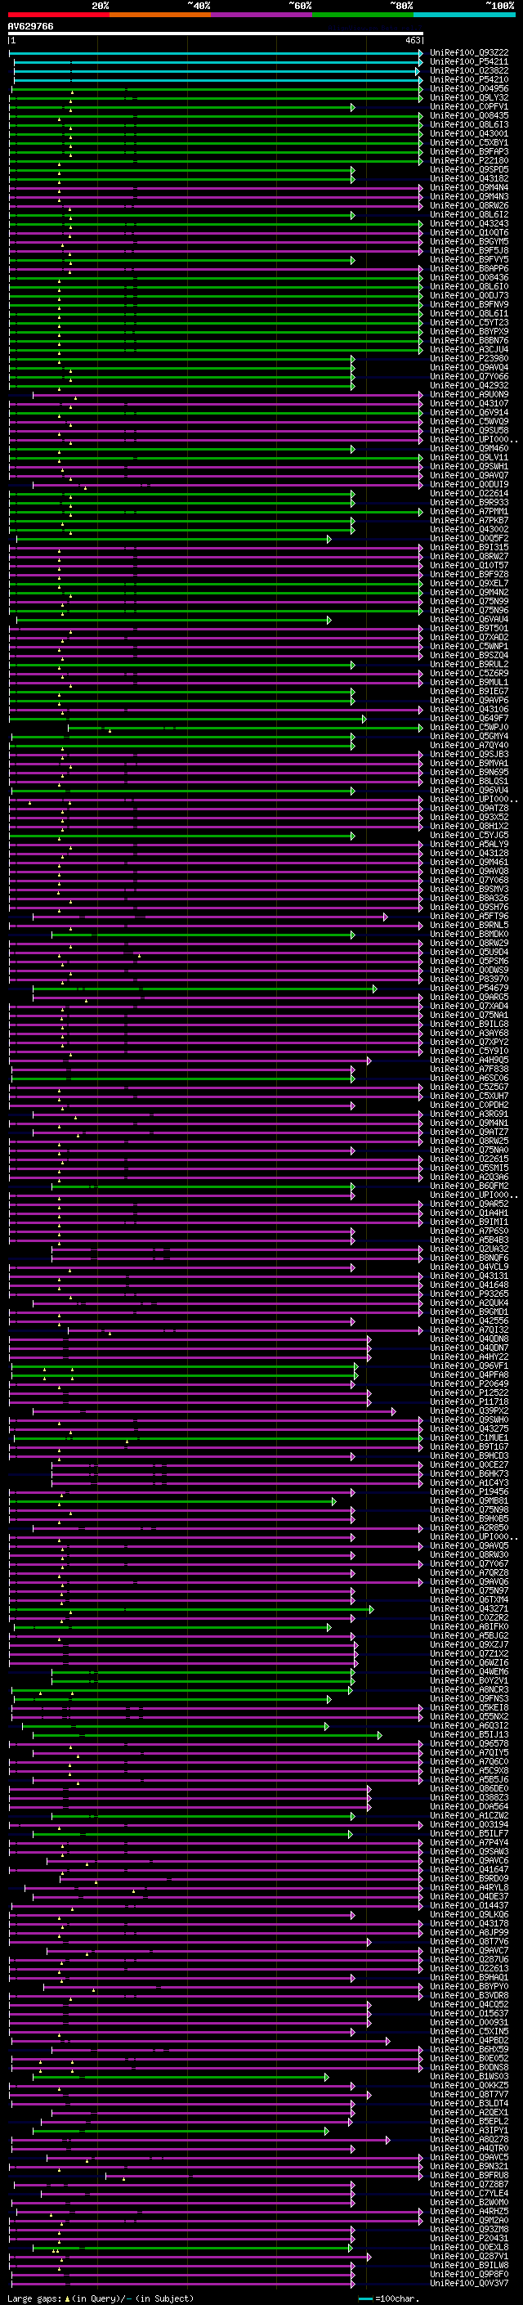Click the arrowhead ending the UniRef100_C0PFV1 alignment
This screenshot has width=523, height=2305.
click(353, 107)
